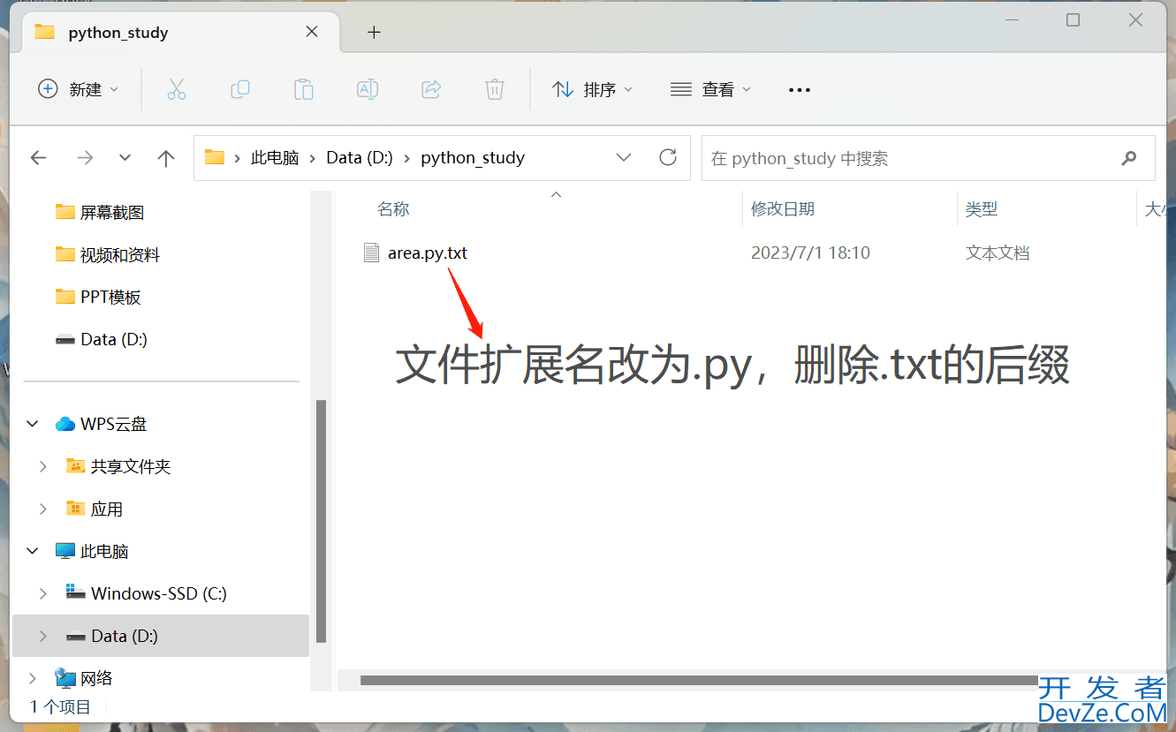Expand the address bar history dropdown
1176x732 pixels.
click(x=624, y=157)
